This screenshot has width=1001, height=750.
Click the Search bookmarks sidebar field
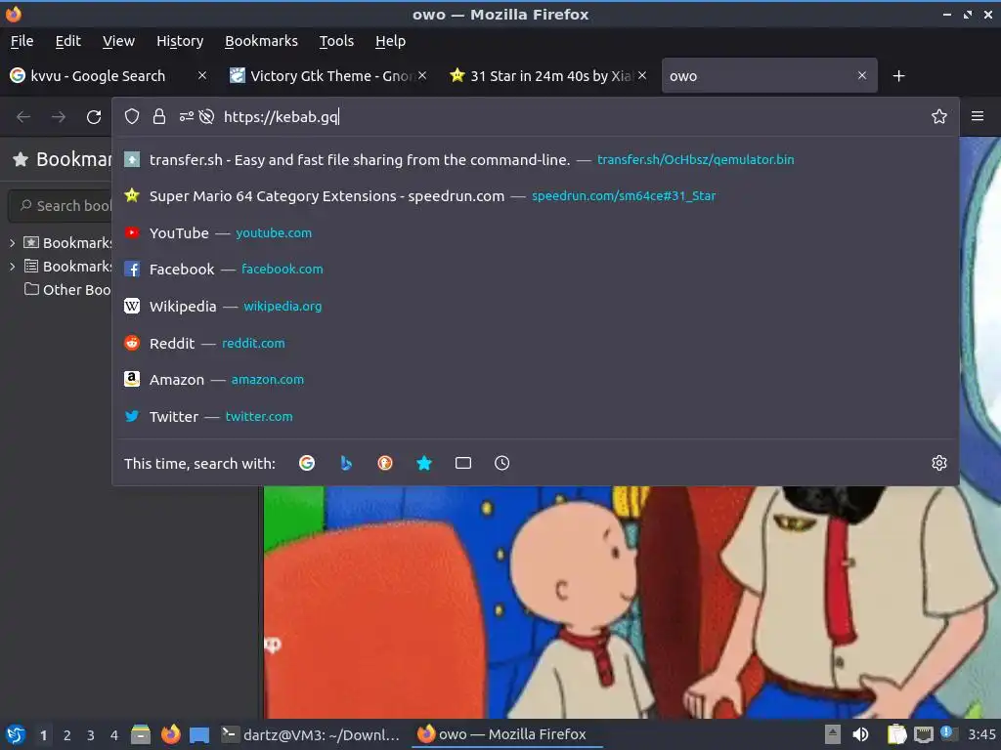click(61, 205)
